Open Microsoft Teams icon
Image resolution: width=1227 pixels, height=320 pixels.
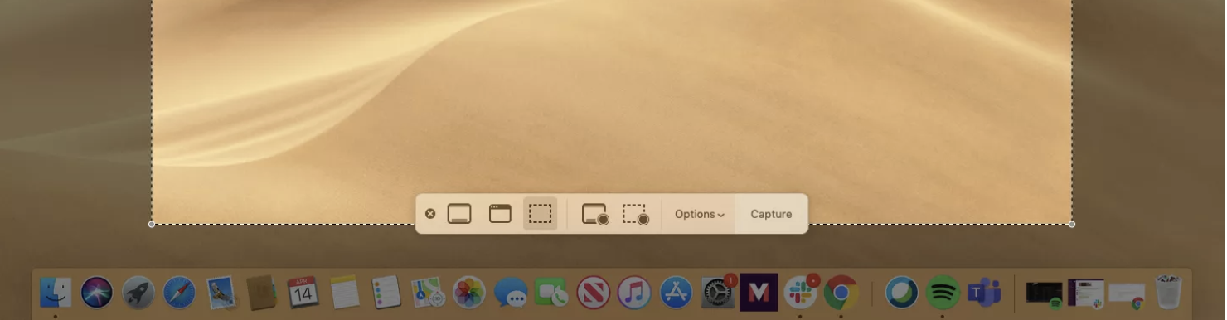point(984,292)
